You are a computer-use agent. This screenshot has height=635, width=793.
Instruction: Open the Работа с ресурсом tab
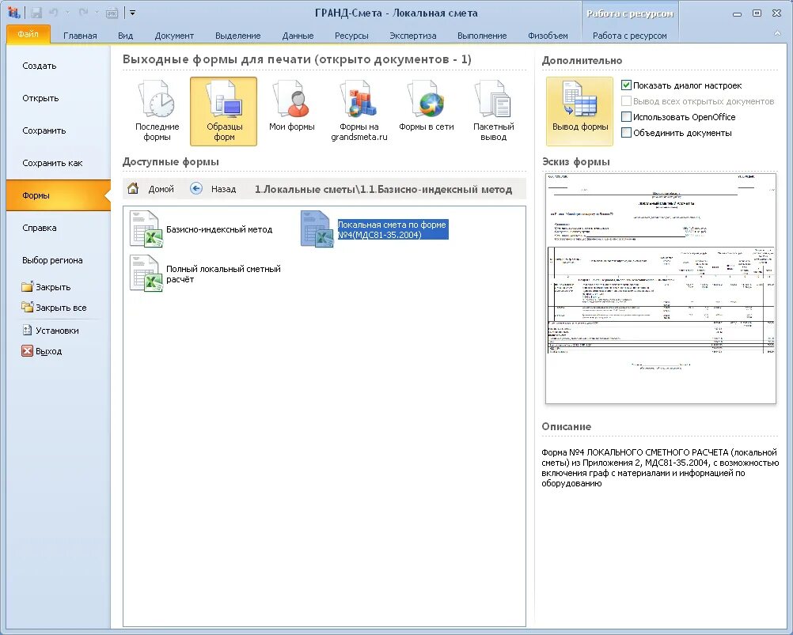pos(630,36)
